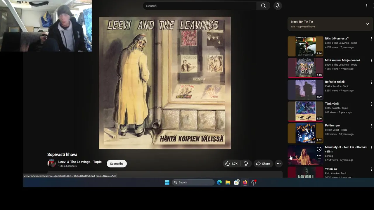Like the video with thumbs up

click(231, 164)
